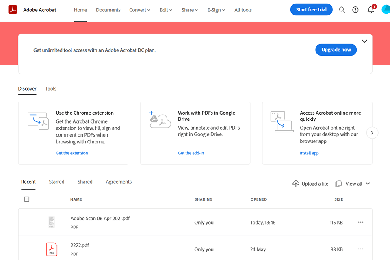The height and width of the screenshot is (260, 390).
Task: Click the View all documents icon
Action: point(338,184)
